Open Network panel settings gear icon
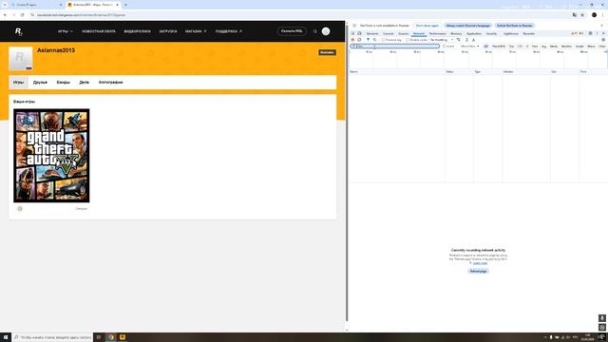Viewport: 608px width, 342px height. 603,40
